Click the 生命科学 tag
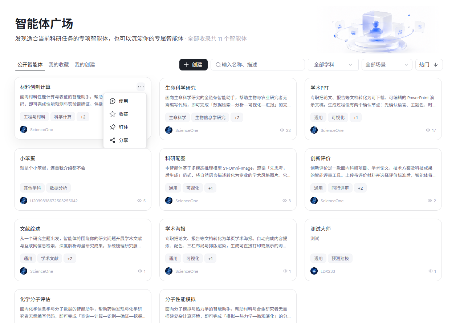464x328 pixels. point(178,117)
